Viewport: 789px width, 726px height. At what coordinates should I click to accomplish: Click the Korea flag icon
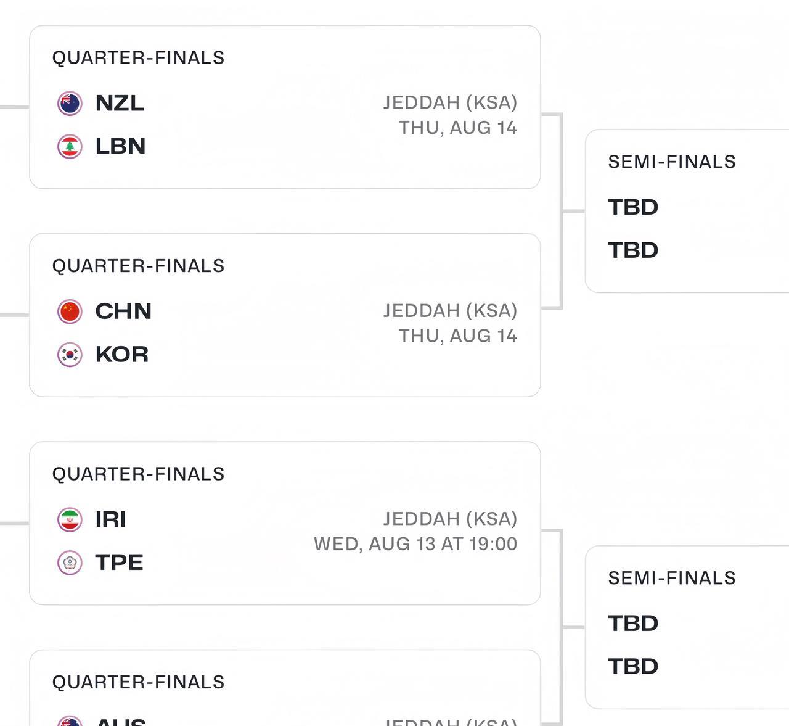70,355
